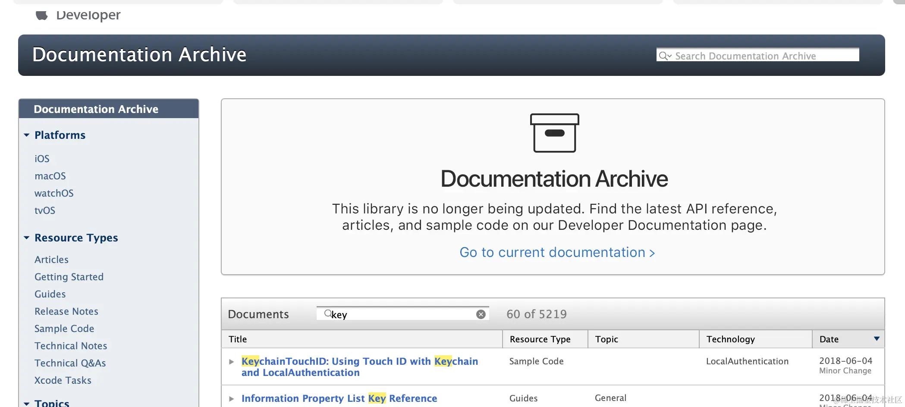The image size is (905, 407).
Task: Filter by Release Notes
Action: coord(66,311)
